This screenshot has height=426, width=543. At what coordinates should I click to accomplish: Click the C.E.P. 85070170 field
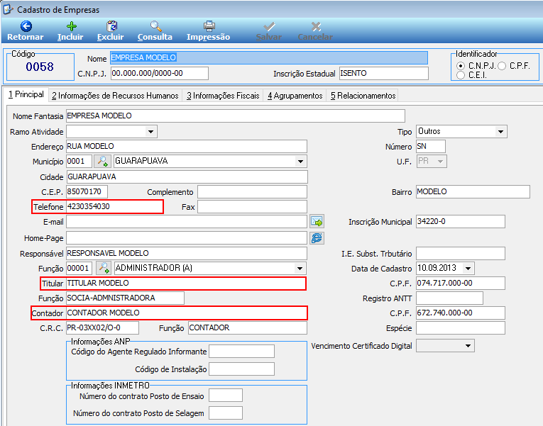click(x=87, y=191)
